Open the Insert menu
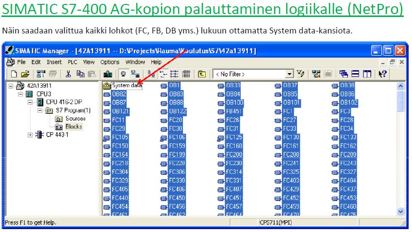This screenshot has height=232, width=412. (54, 62)
